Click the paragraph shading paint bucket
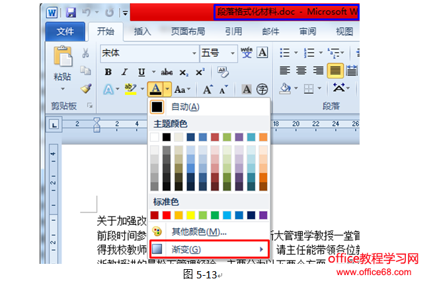Image resolution: width=431 pixels, height=283 pixels. pos(286,88)
